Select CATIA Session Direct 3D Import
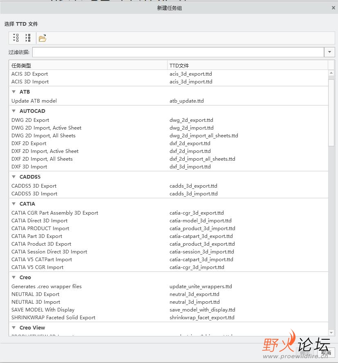This screenshot has width=338, height=363. [168, 252]
